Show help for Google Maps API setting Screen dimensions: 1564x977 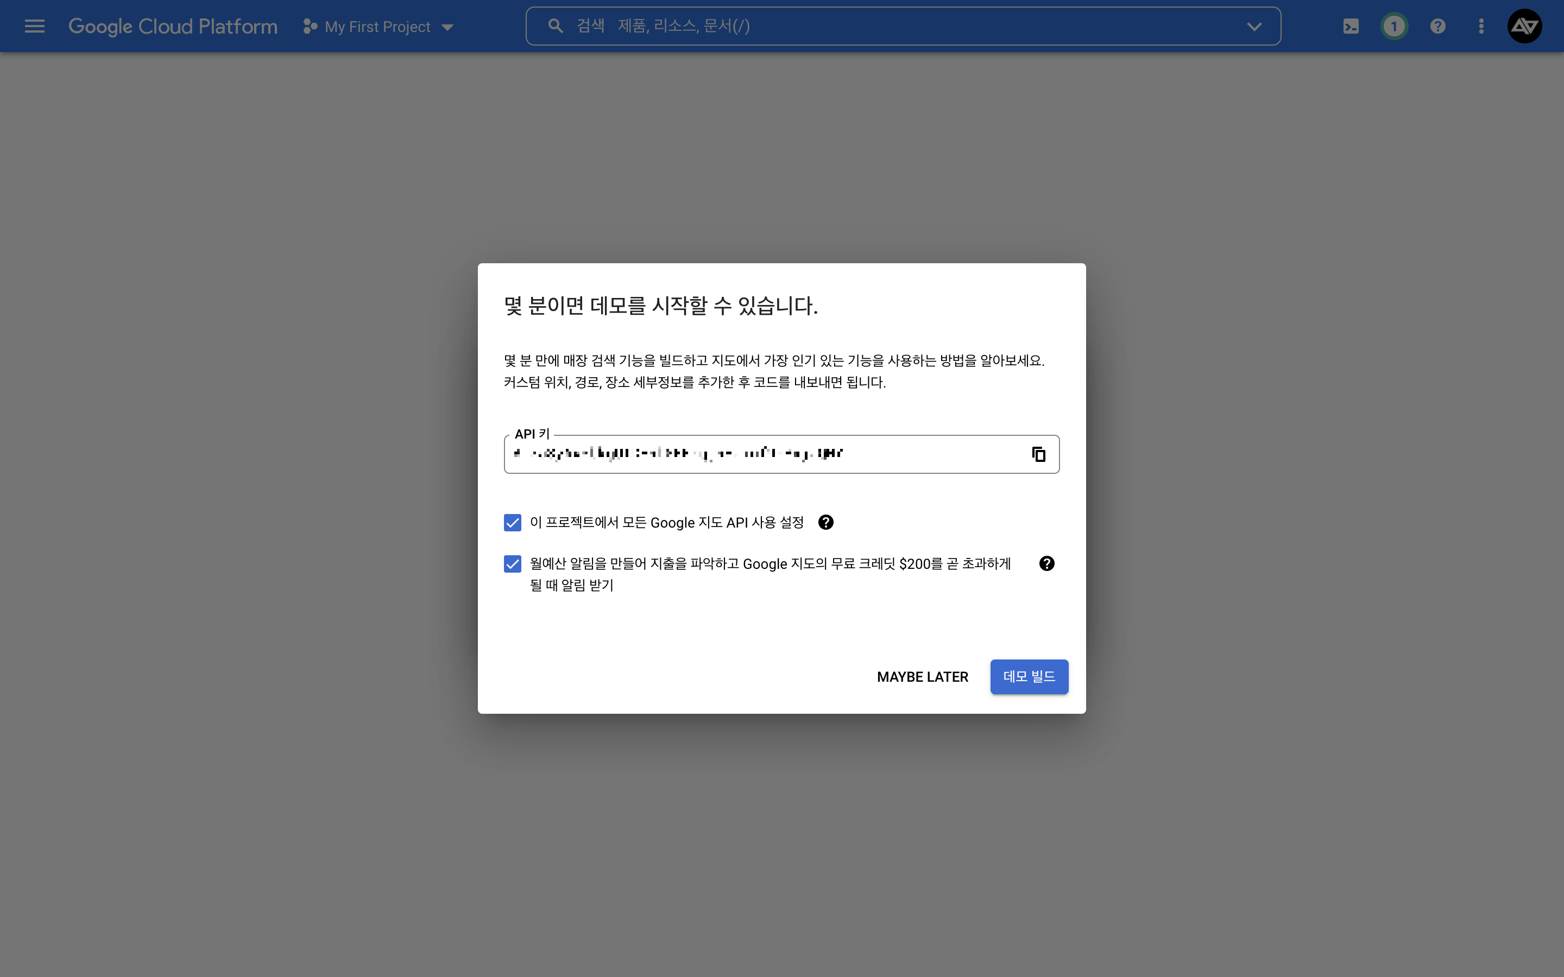[826, 522]
